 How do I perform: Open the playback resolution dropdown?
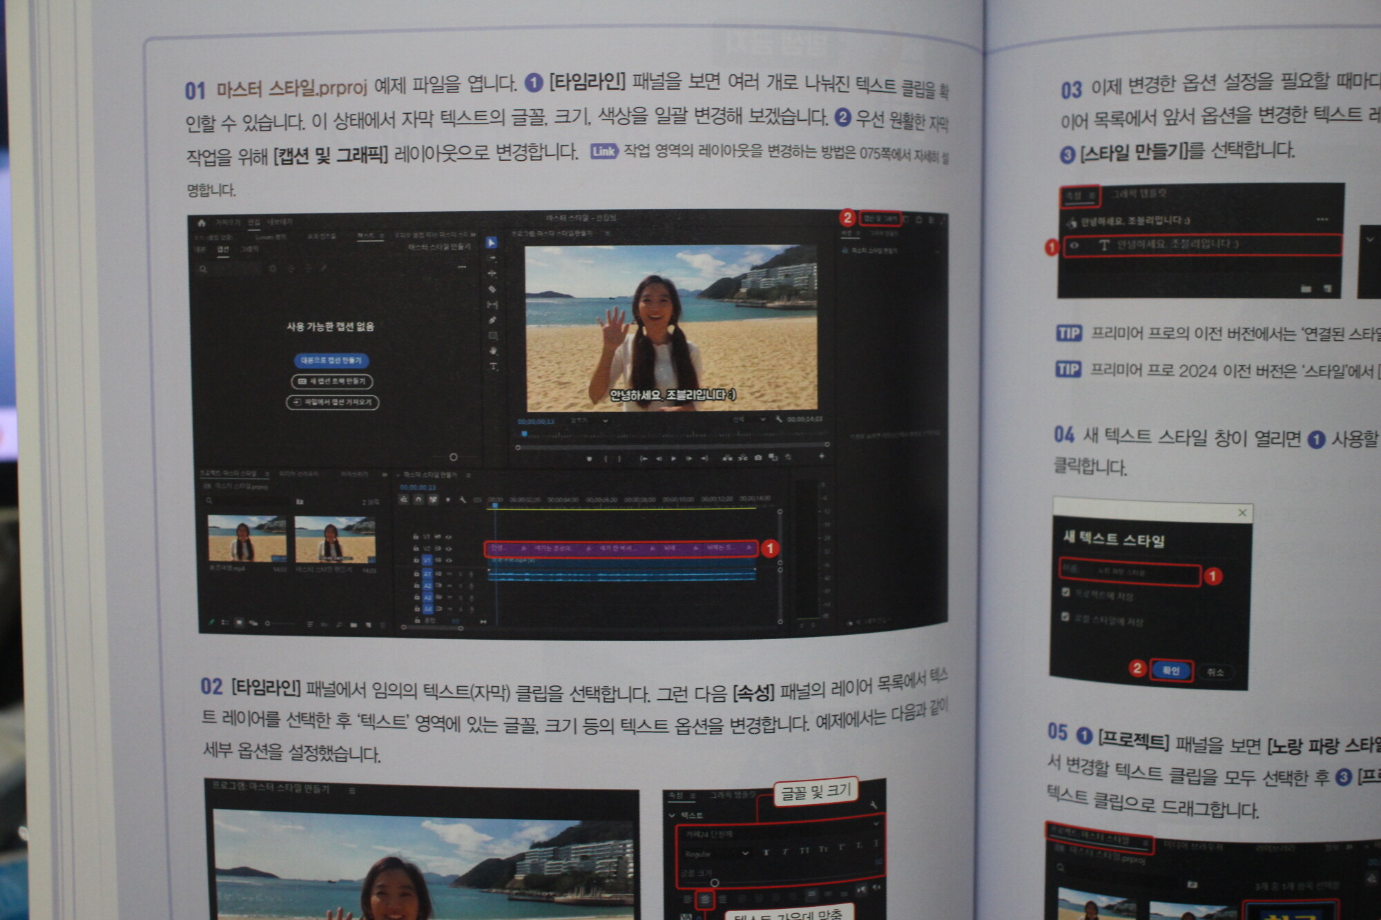pyautogui.click(x=749, y=419)
